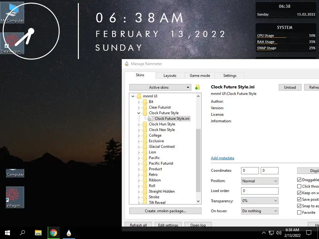Toggle the Keep on screen checkbox
Viewport: 319px width, 239px height.
[x=299, y=193]
